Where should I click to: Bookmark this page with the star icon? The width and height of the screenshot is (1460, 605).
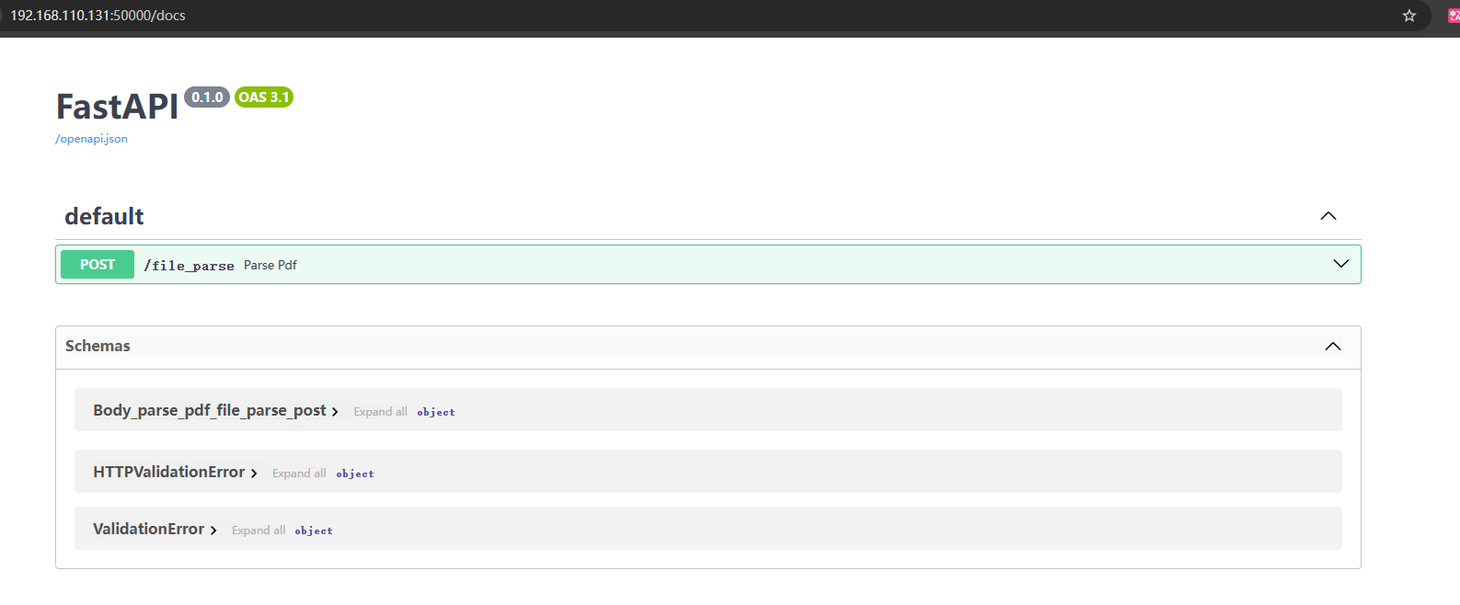click(1408, 16)
